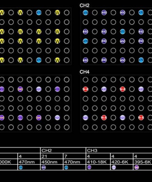Click the 420-6K table cell
Screen dimensions: 152x182
pyautogui.click(x=122, y=162)
